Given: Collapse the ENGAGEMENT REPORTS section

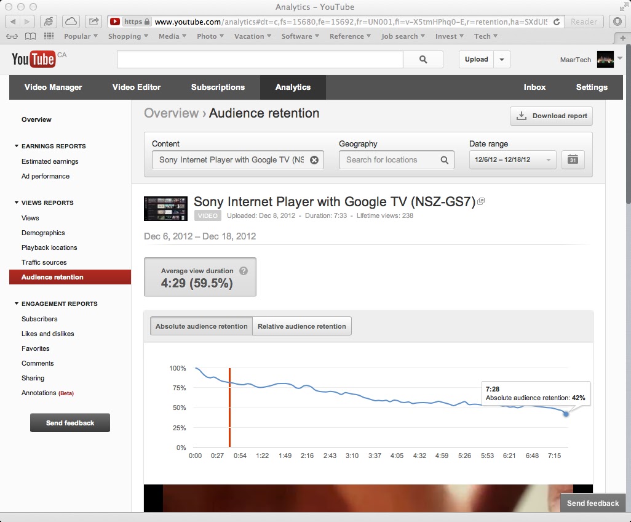Looking at the screenshot, I should [17, 303].
